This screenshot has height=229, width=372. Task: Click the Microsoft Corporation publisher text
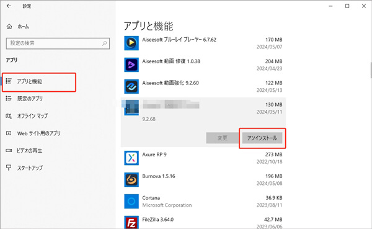(167, 205)
